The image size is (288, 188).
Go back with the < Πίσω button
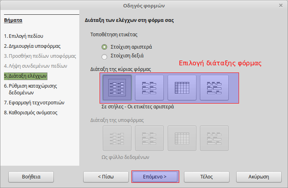click(106, 176)
